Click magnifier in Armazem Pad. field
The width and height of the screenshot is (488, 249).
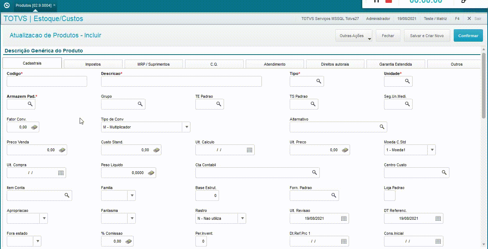tap(30, 104)
